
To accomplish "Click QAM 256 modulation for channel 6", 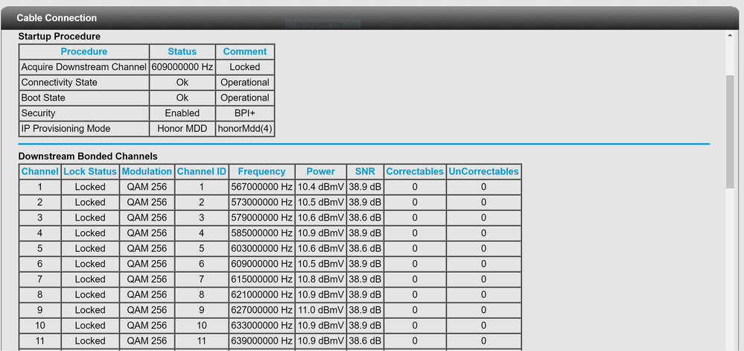I will [147, 264].
